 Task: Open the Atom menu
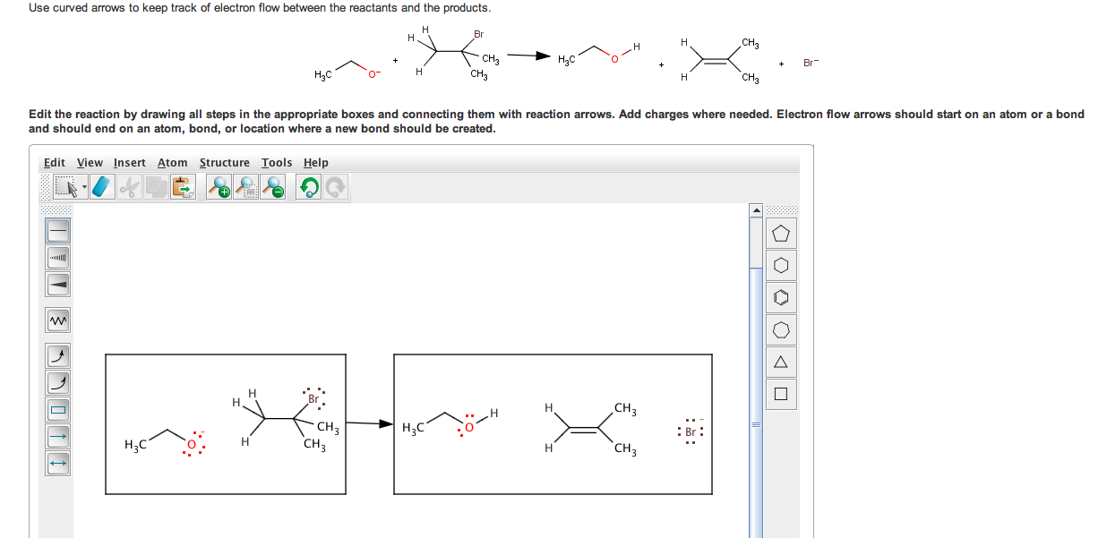[x=173, y=162]
